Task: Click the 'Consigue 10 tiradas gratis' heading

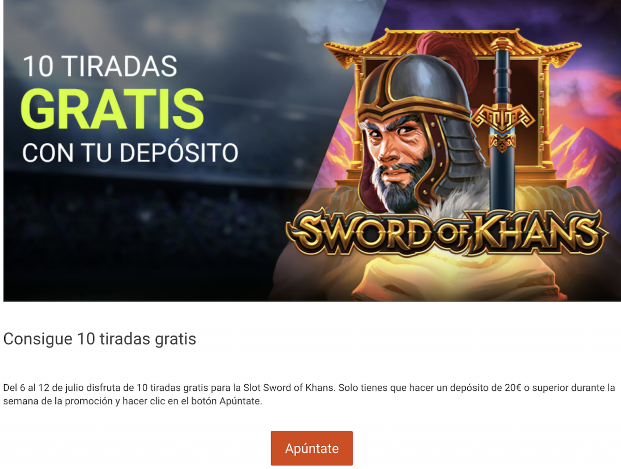Action: coord(100,339)
